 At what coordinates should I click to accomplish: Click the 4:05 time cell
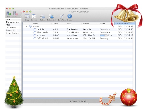55,29
